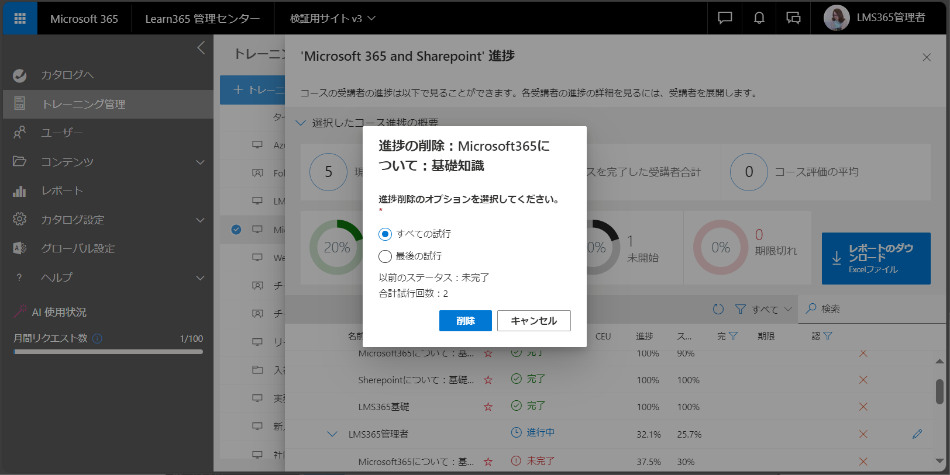Viewport: 950px width, 475px height.
Task: Close the progress panel with X
Action: click(927, 57)
